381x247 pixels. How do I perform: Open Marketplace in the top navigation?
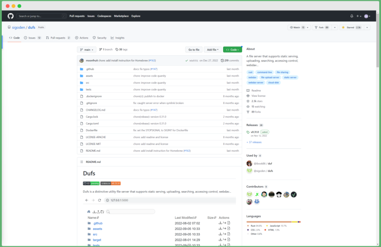coord(121,16)
